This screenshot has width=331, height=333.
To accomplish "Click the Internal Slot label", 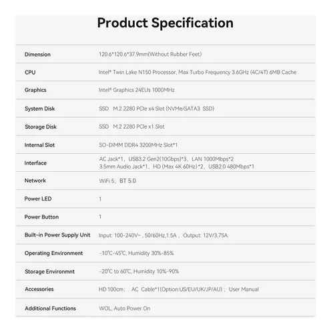I will (x=39, y=145).
